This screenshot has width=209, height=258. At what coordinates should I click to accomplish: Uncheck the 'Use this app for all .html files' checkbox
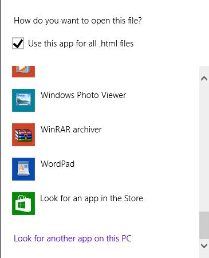18,43
